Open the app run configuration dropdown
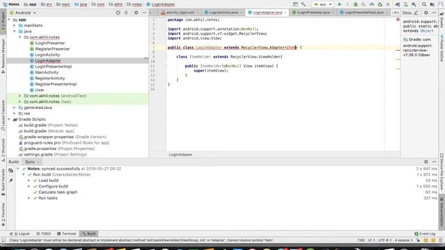Screen dimensions: 445x250 tap(323, 4)
